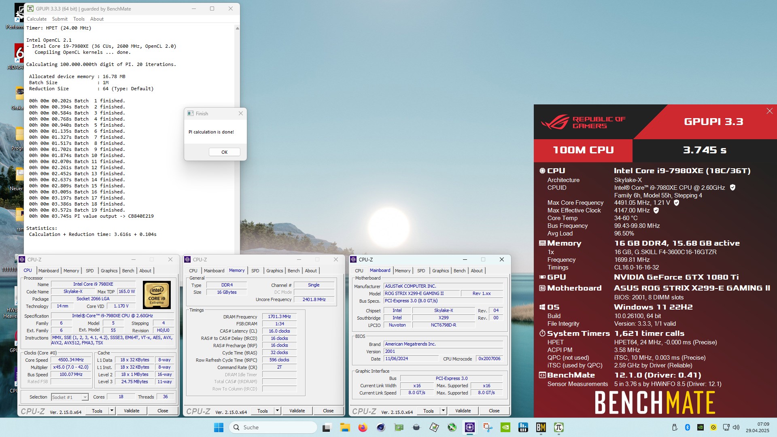Switch to Graphics tab in right CPU-Z window
This screenshot has height=437, width=777.
point(440,271)
